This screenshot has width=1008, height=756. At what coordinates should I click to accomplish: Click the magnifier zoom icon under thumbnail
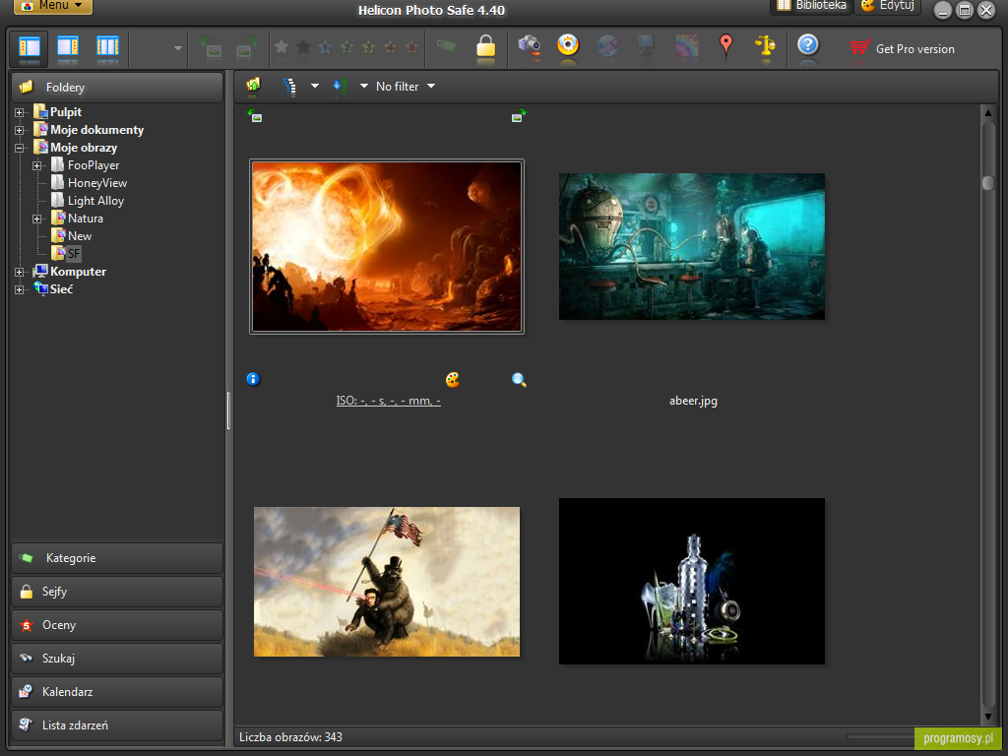(x=519, y=380)
